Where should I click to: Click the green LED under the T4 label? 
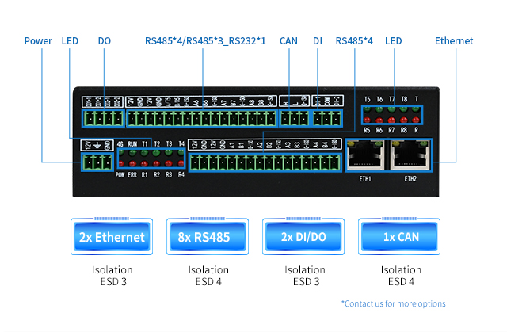pyautogui.click(x=181, y=152)
